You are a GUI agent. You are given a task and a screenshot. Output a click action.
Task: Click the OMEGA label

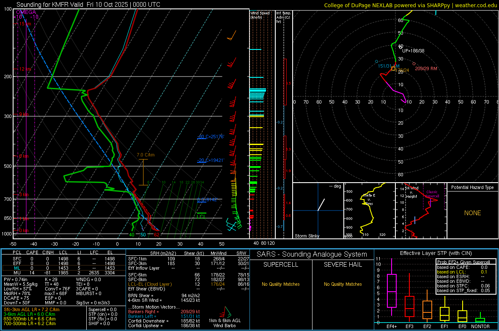(26, 12)
